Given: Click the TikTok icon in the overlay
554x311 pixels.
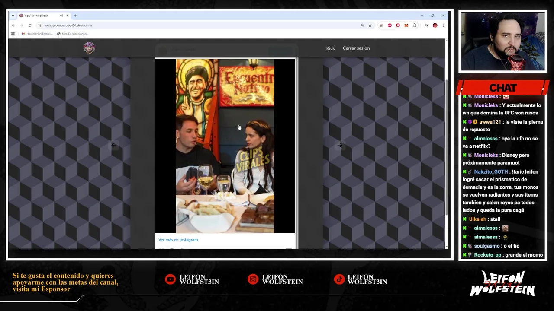Looking at the screenshot, I should 339,279.
